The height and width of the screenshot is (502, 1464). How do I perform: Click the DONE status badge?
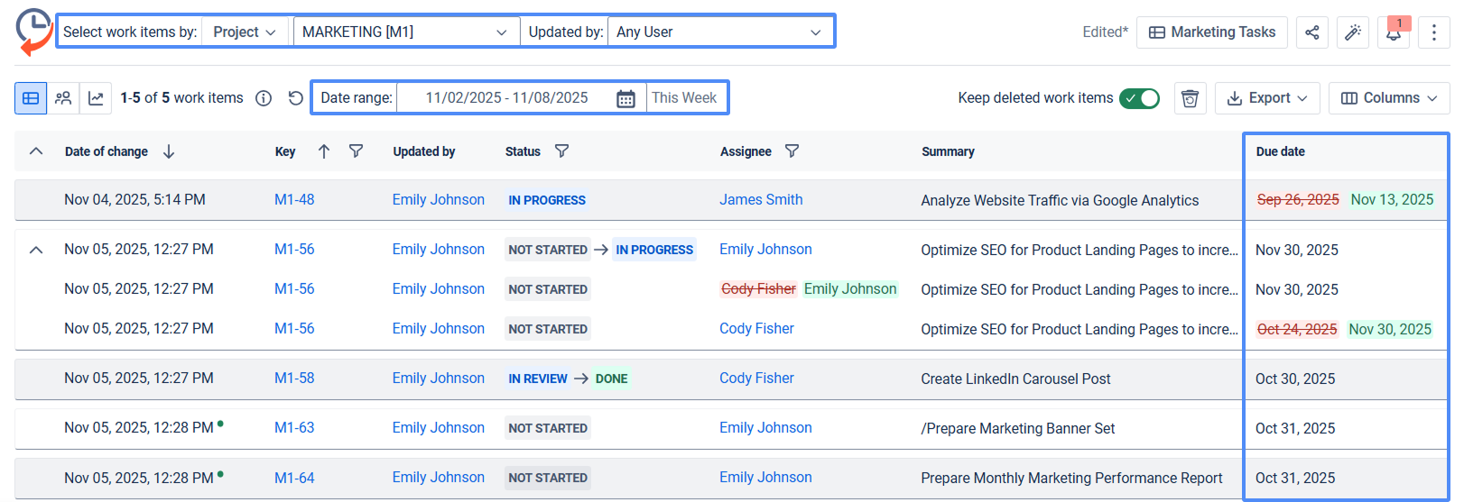pyautogui.click(x=611, y=379)
